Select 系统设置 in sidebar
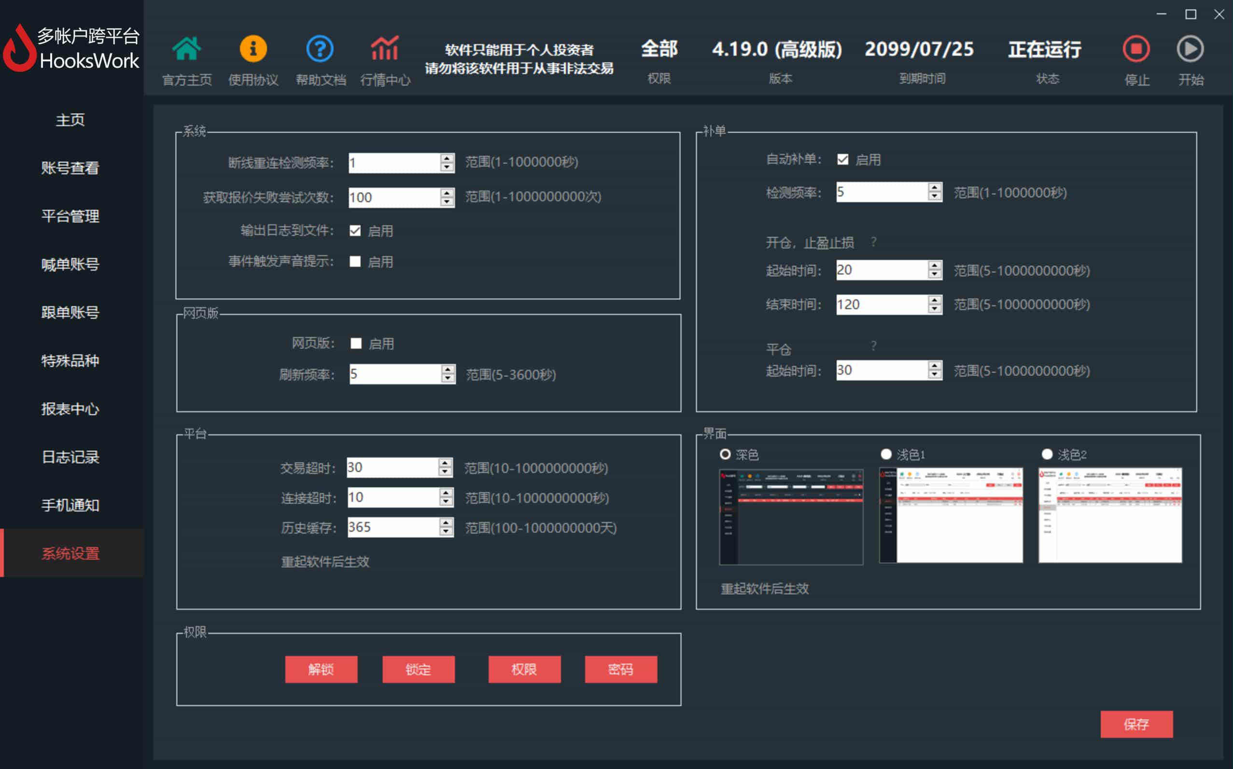The height and width of the screenshot is (769, 1233). click(x=72, y=553)
